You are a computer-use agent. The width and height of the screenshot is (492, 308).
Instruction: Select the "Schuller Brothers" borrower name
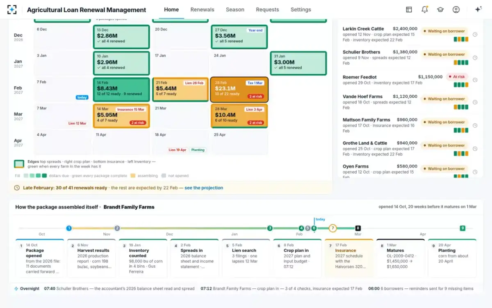point(361,52)
